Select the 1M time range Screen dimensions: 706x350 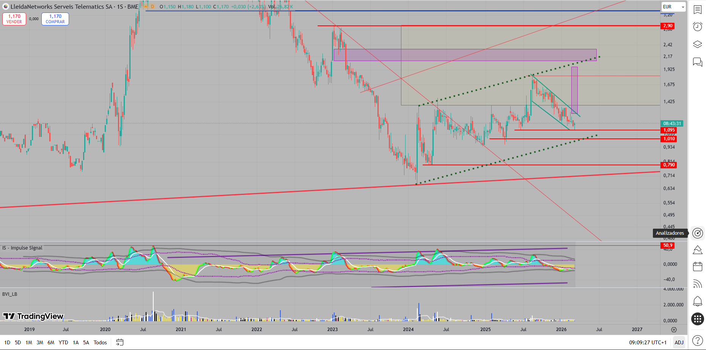click(29, 342)
